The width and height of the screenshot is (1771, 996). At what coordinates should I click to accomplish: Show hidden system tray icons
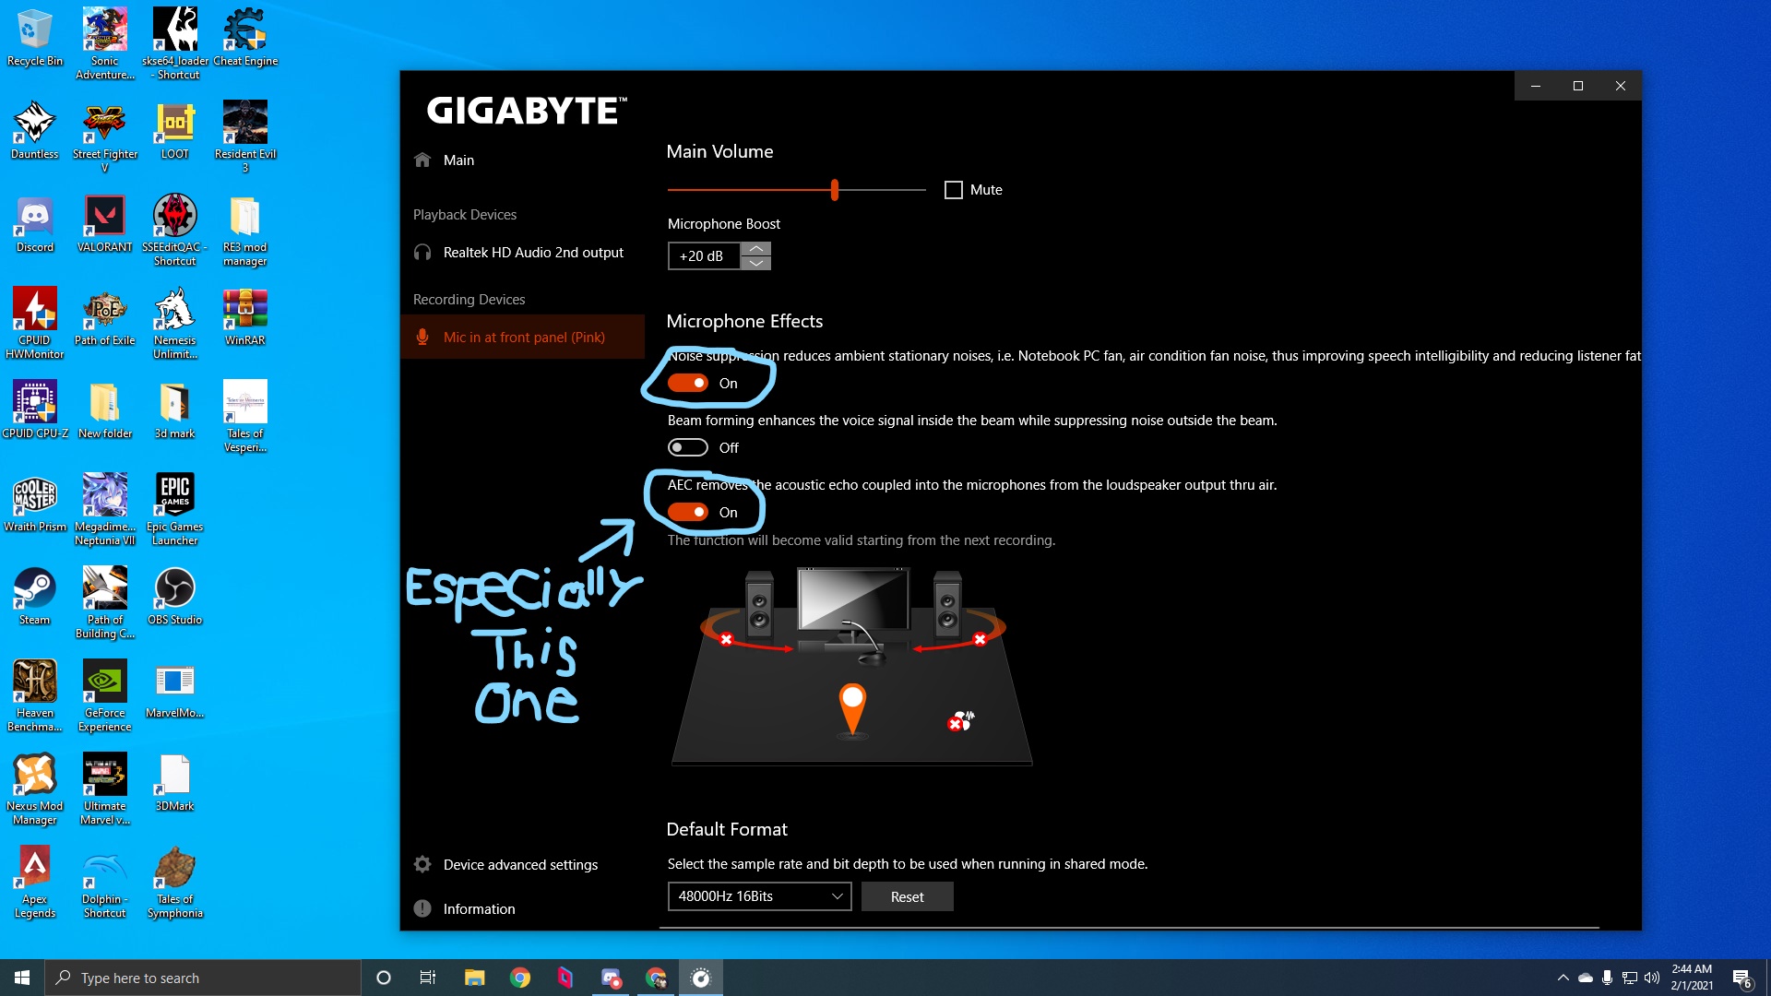1563,978
